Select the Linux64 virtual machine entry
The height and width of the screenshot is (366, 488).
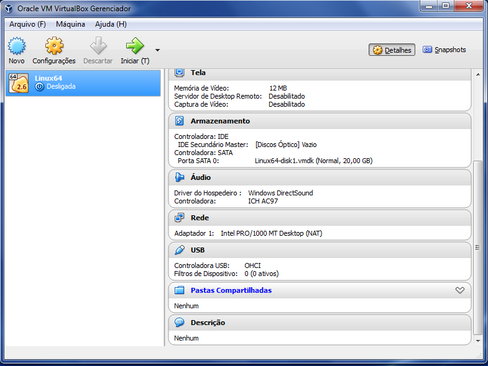pyautogui.click(x=83, y=83)
